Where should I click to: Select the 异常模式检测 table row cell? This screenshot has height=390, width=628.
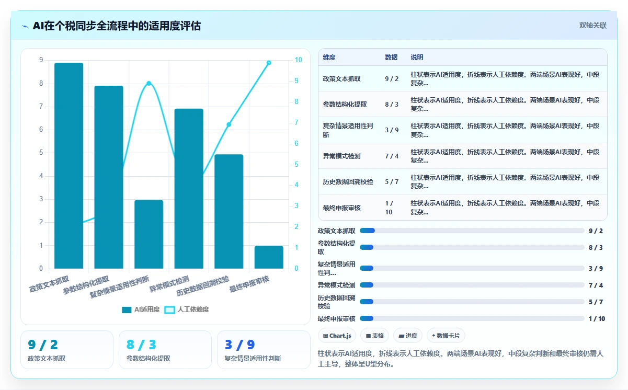tap(349, 156)
